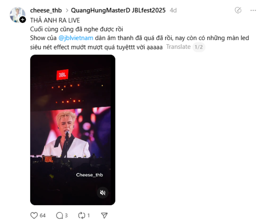
Task: Open the three-dot more options menu
Action: [x=253, y=10]
